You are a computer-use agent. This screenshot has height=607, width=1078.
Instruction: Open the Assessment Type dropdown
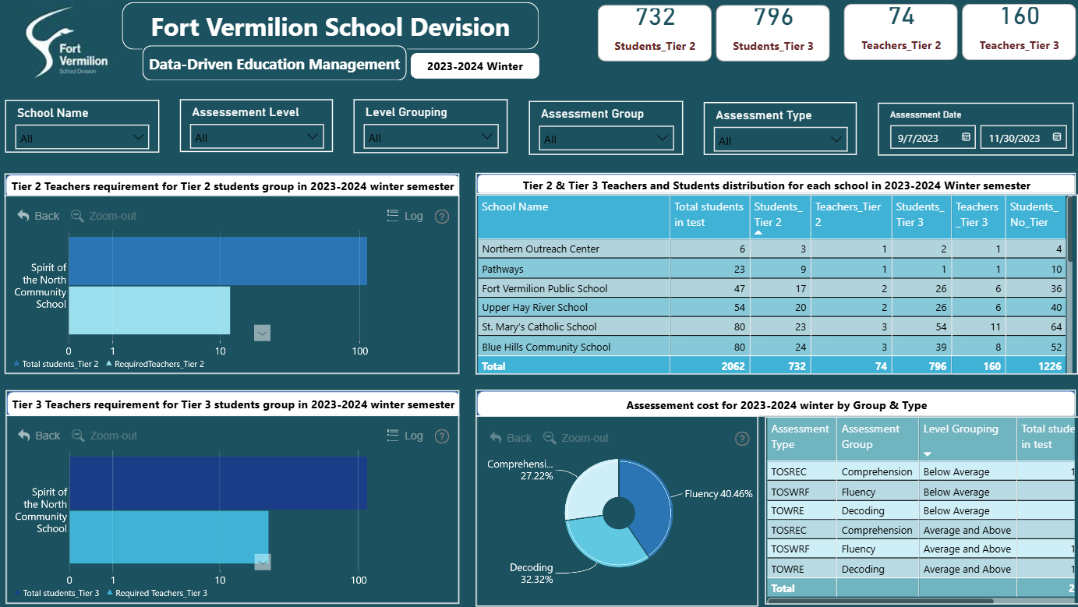(780, 140)
